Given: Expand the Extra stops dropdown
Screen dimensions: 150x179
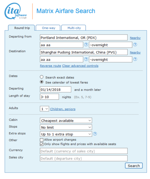Looking at the screenshot, I should coord(66,134).
